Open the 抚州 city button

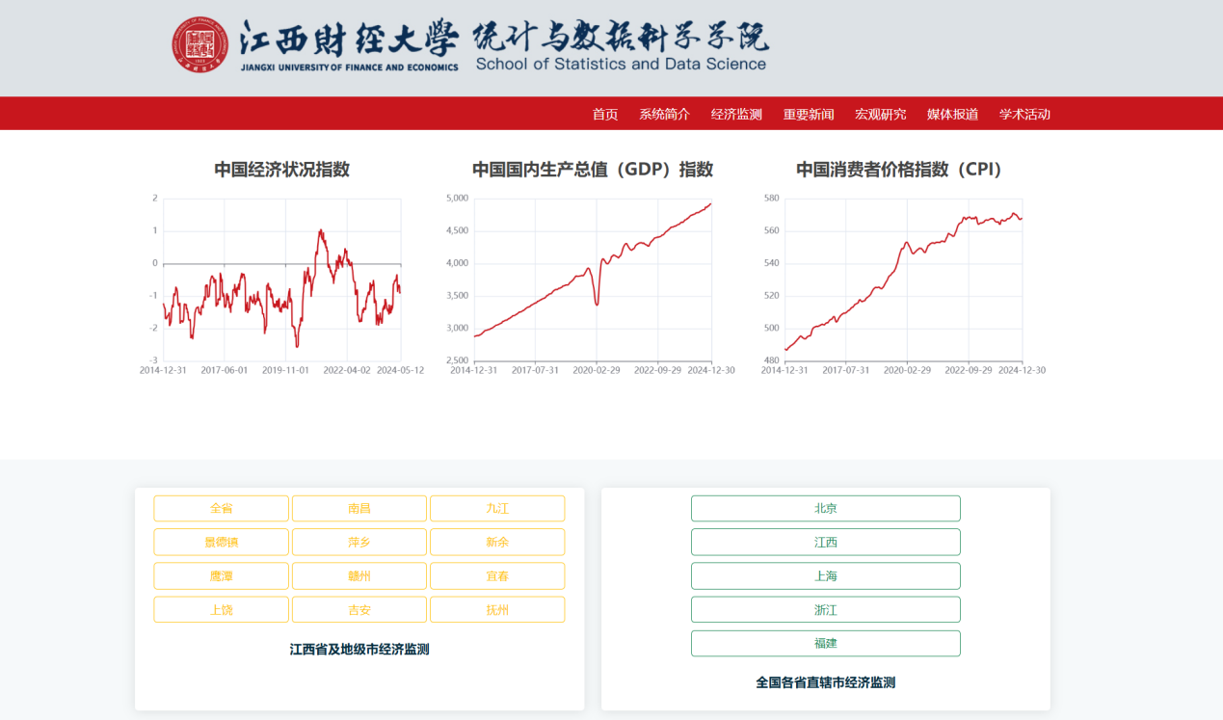tap(497, 609)
